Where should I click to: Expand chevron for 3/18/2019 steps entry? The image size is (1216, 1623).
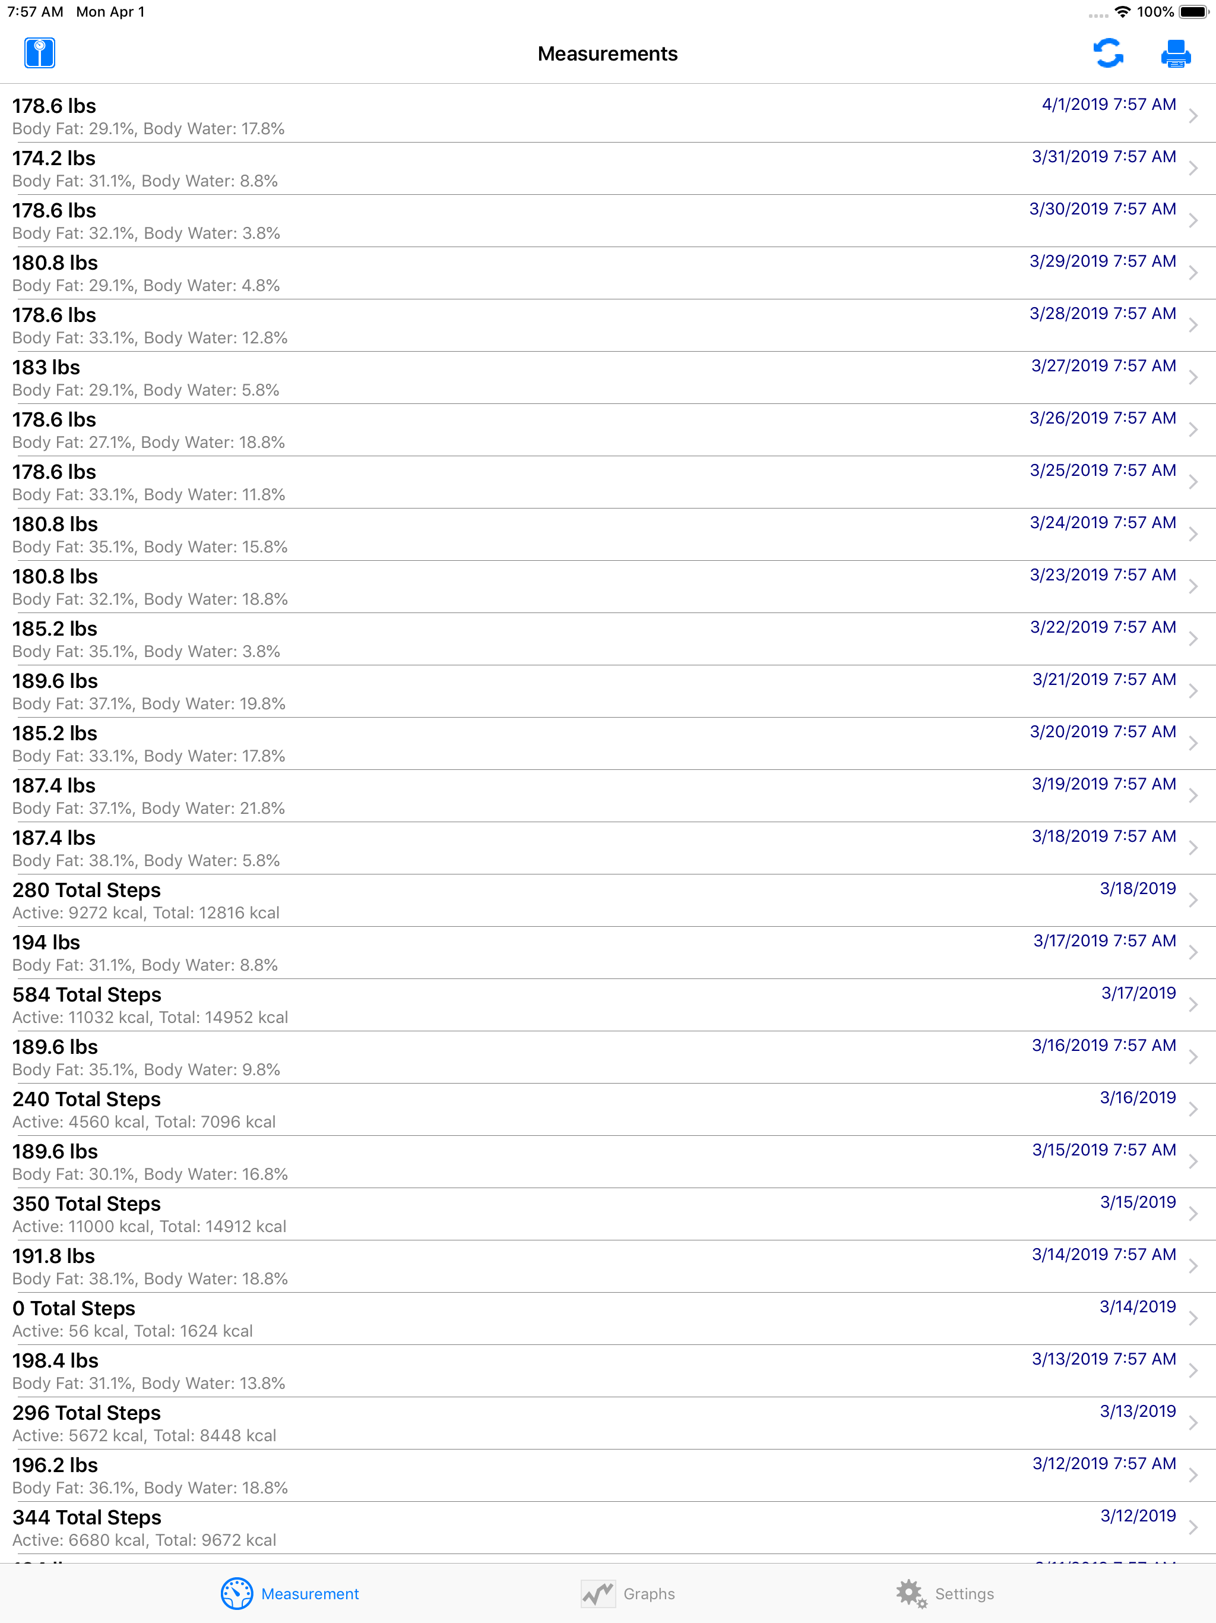(x=1193, y=900)
